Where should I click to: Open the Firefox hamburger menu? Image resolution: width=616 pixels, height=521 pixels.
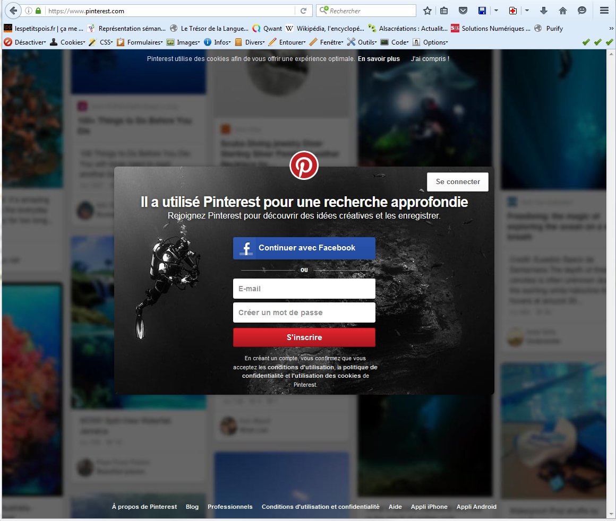(604, 11)
